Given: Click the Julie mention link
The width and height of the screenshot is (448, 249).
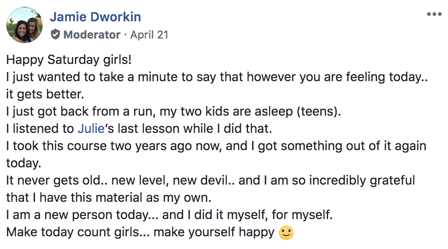Looking at the screenshot, I should coord(91,129).
